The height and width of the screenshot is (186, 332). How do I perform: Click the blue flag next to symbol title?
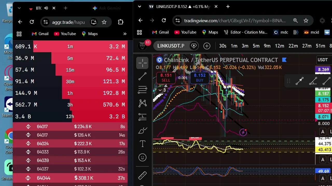click(284, 60)
